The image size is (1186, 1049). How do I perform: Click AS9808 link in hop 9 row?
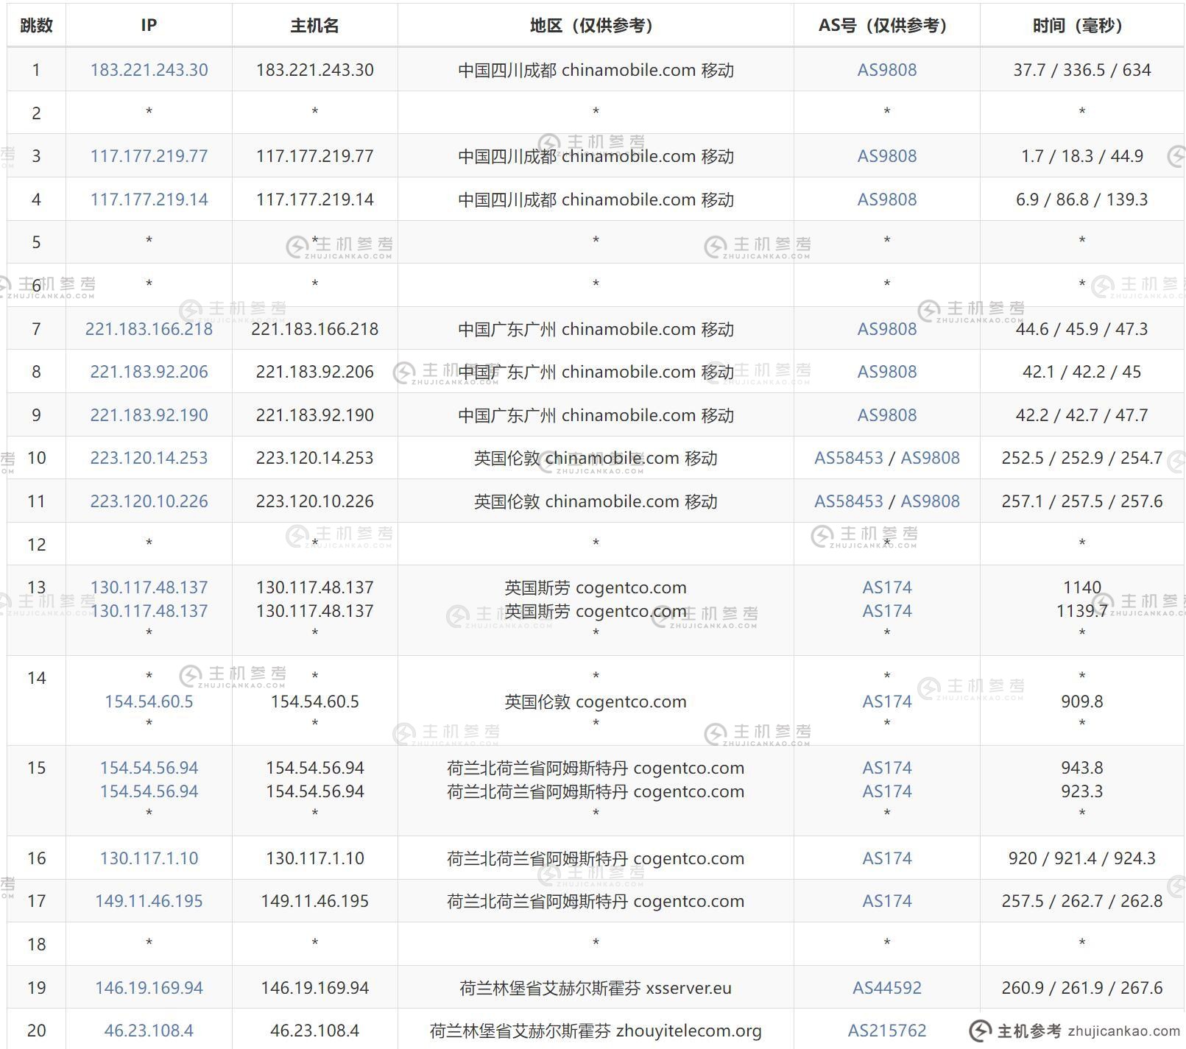(x=887, y=415)
